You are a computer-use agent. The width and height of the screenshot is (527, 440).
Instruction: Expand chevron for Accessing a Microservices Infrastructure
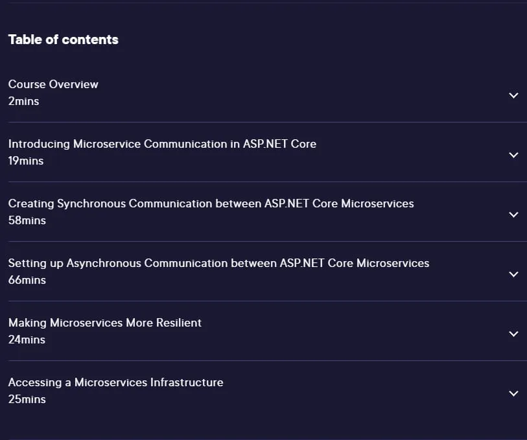tap(513, 393)
